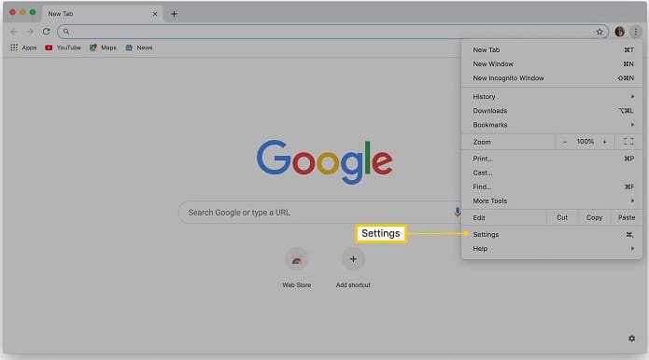
Task: Open a new tab with plus button
Action: pos(175,14)
